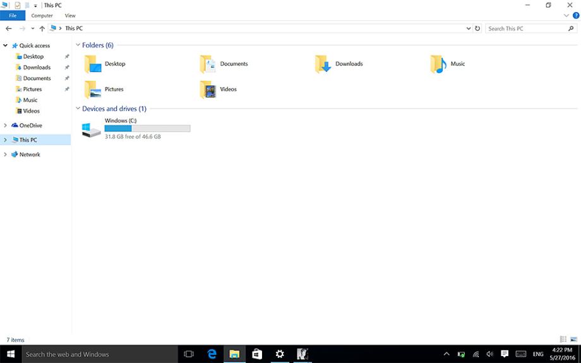Collapse the Quick access tree node
This screenshot has width=581, height=363.
coord(5,45)
